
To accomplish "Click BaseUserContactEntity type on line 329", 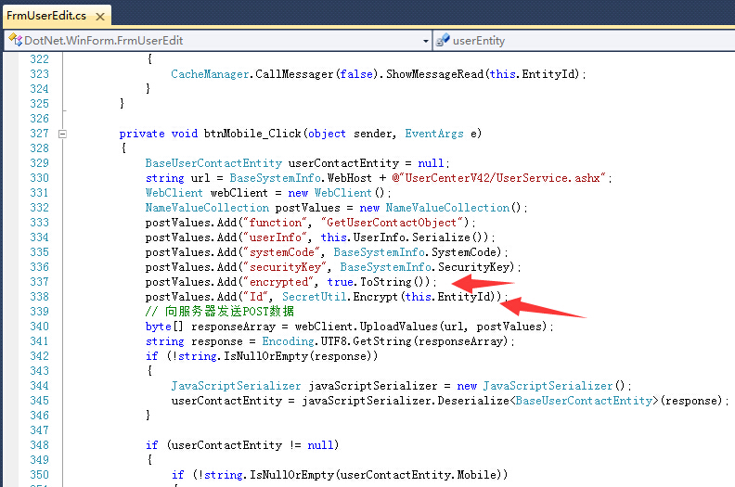I will 213,163.
